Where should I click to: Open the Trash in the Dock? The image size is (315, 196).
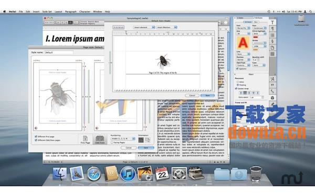(256, 174)
